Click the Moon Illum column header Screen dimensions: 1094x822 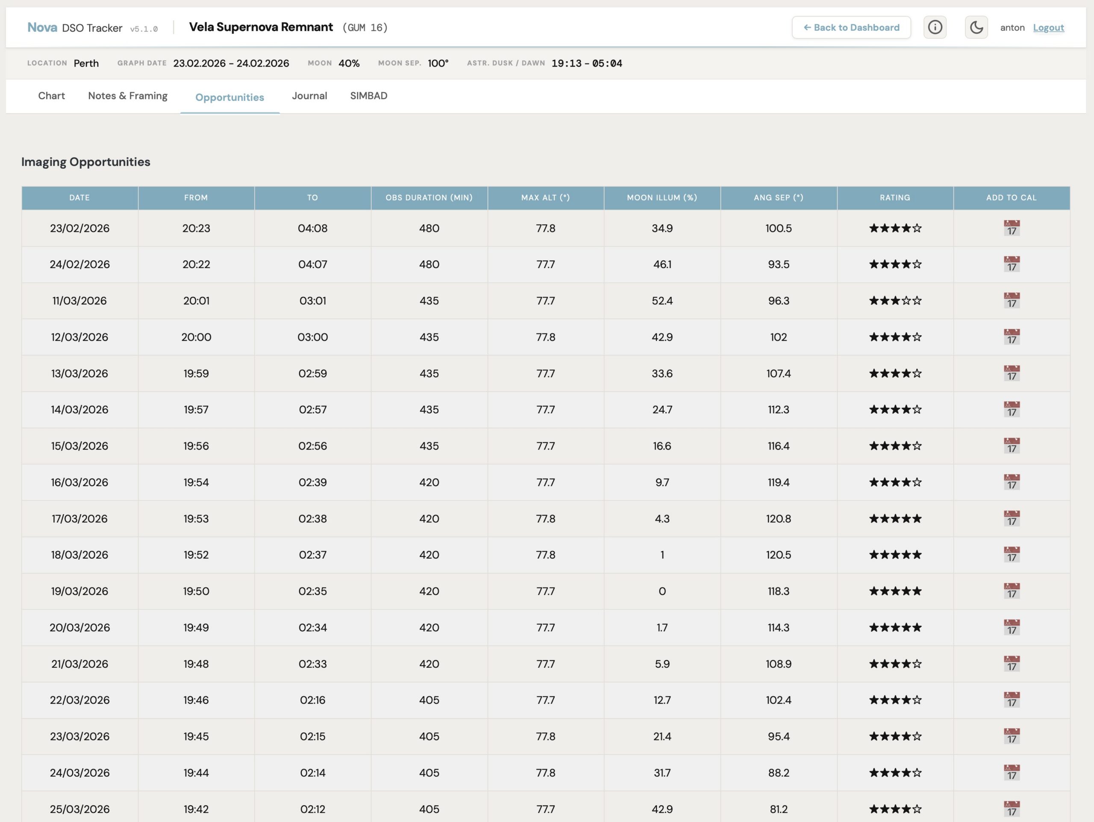point(662,198)
